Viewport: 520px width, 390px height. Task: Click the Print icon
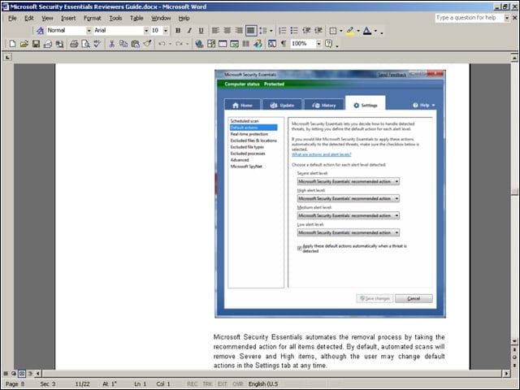74,44
